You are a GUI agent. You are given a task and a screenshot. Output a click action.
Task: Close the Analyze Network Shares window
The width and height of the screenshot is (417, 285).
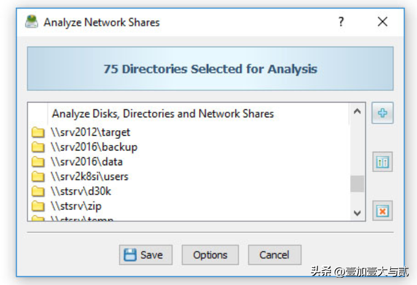[383, 21]
